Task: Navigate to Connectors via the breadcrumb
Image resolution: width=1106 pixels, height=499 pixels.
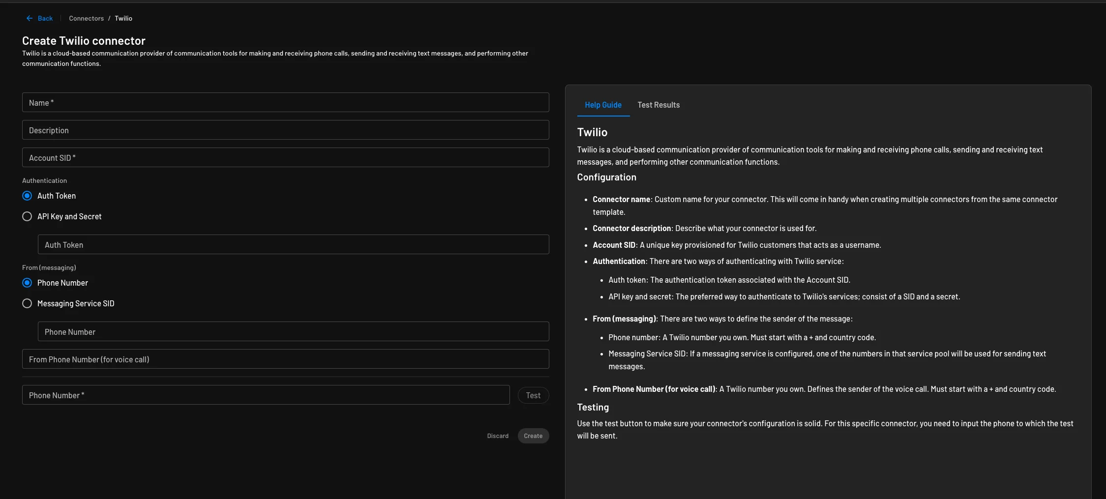Action: click(x=86, y=18)
